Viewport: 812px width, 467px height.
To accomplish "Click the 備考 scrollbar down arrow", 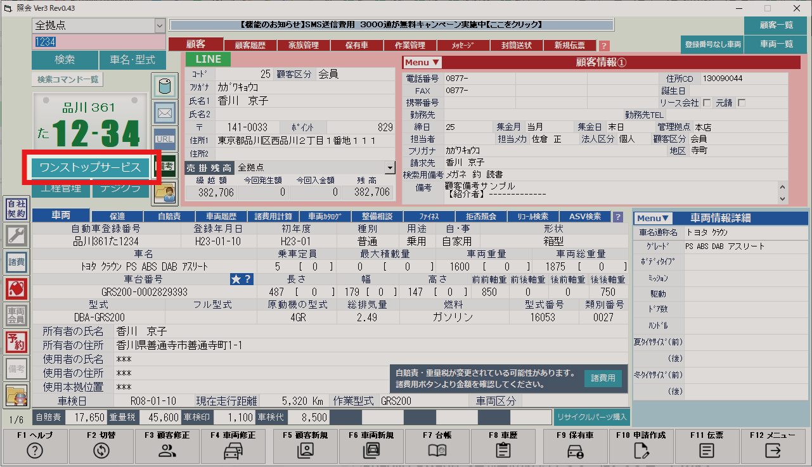I will coord(782,198).
